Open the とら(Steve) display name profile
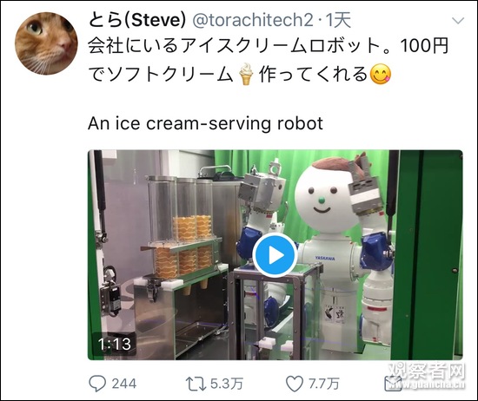Image resolution: width=478 pixels, height=401 pixels. (x=136, y=20)
